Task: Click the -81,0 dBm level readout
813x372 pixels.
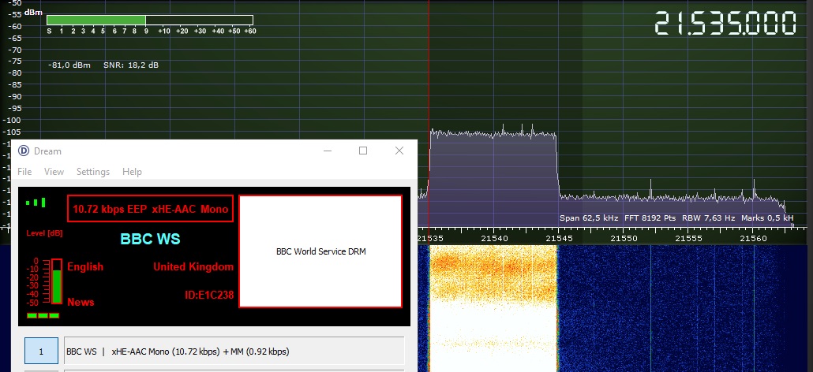Action: (69, 65)
